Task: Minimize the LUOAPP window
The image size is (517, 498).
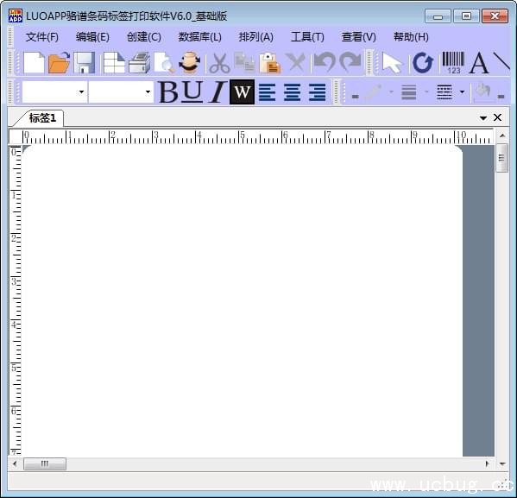Action: (438, 16)
